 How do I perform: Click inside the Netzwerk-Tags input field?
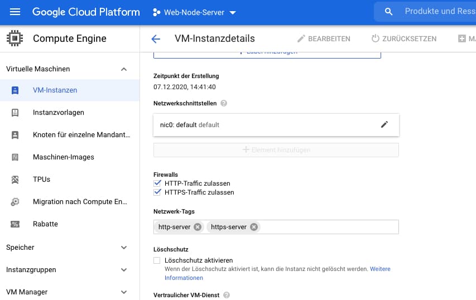click(x=328, y=227)
